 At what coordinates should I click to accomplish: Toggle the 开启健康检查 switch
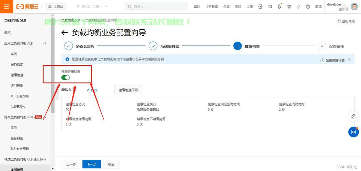pyautogui.click(x=66, y=78)
